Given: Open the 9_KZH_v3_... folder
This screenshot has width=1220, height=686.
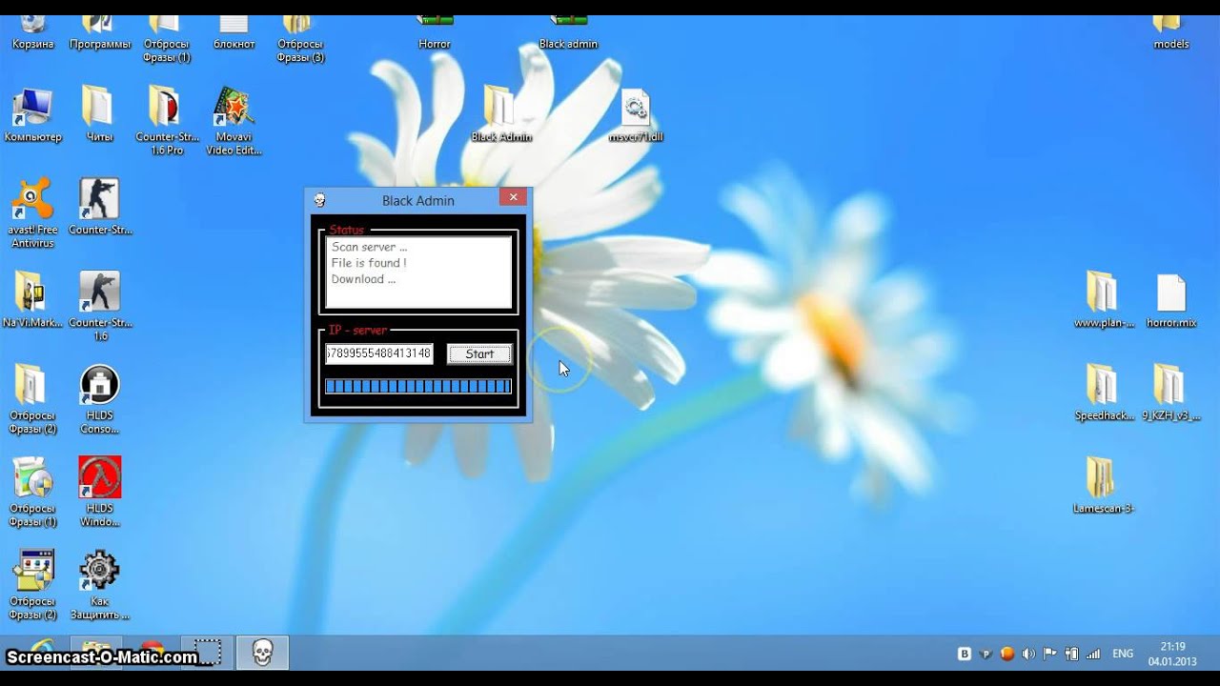Looking at the screenshot, I should (x=1171, y=392).
